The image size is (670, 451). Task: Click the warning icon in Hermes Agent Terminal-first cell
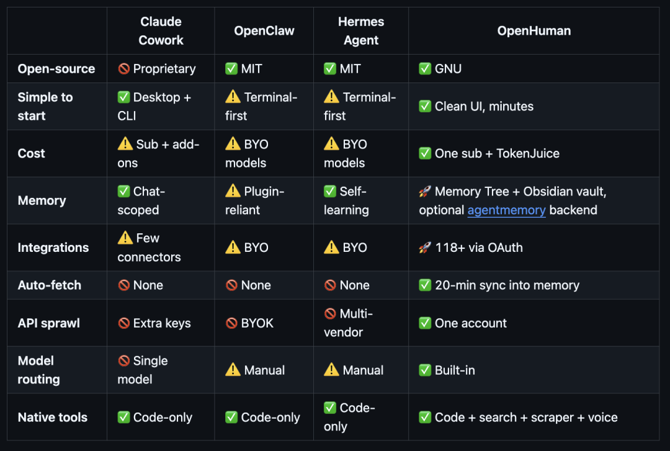tap(331, 97)
